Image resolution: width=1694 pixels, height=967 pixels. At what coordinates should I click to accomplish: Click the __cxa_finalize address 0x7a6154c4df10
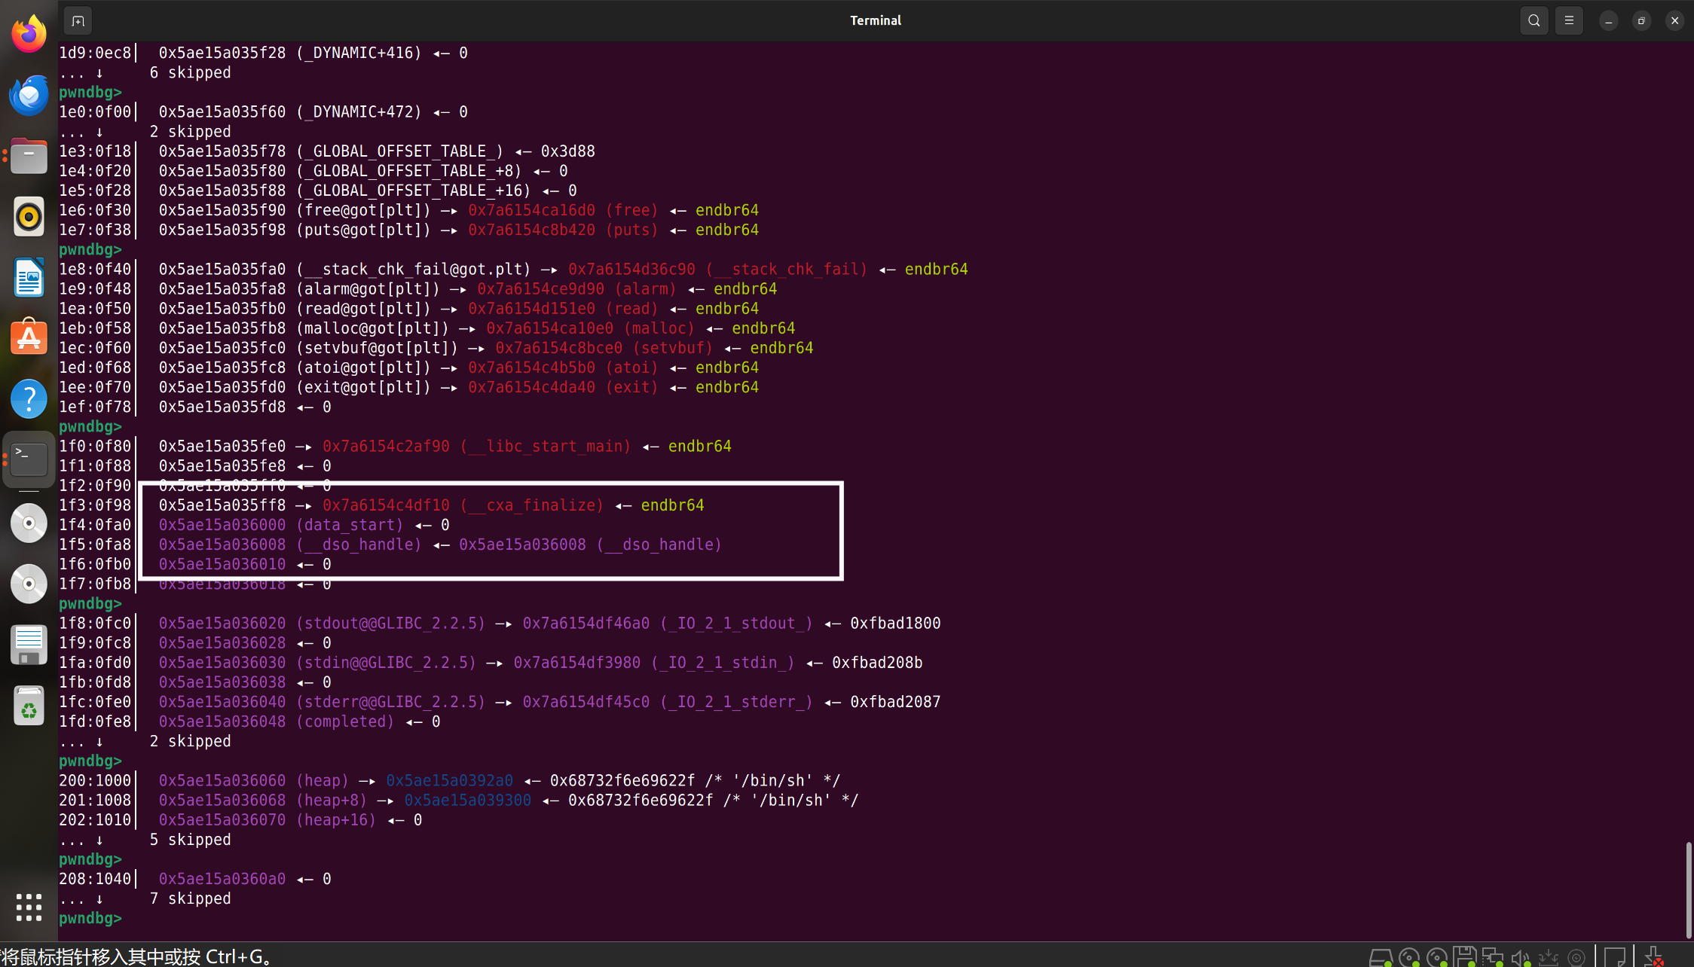(386, 505)
